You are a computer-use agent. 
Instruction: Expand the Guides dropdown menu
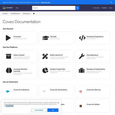tap(5, 14)
